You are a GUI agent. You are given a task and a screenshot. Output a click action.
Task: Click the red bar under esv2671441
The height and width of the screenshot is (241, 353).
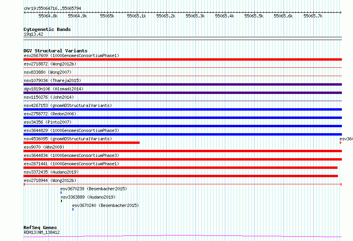(x=180, y=168)
